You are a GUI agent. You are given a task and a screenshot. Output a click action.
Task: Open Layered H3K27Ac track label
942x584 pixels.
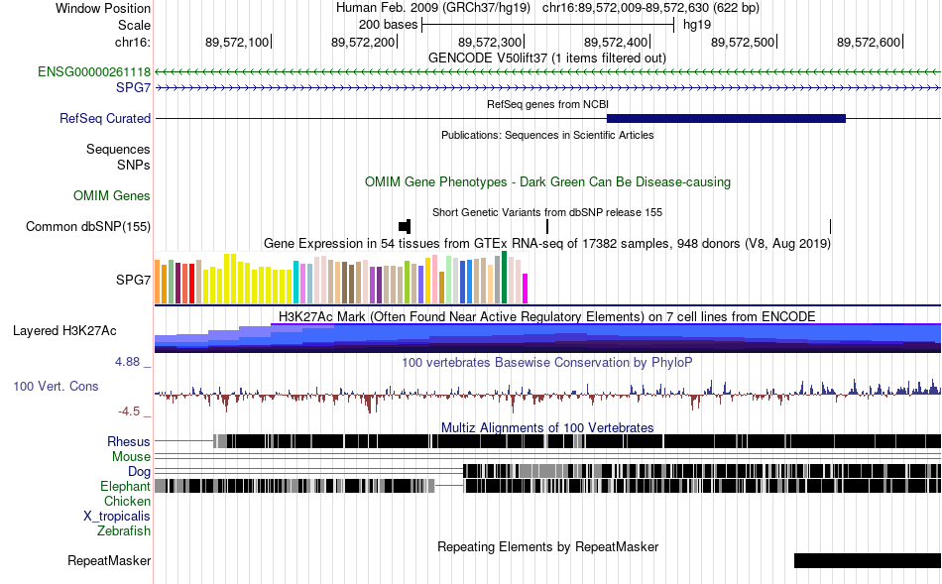coord(64,331)
